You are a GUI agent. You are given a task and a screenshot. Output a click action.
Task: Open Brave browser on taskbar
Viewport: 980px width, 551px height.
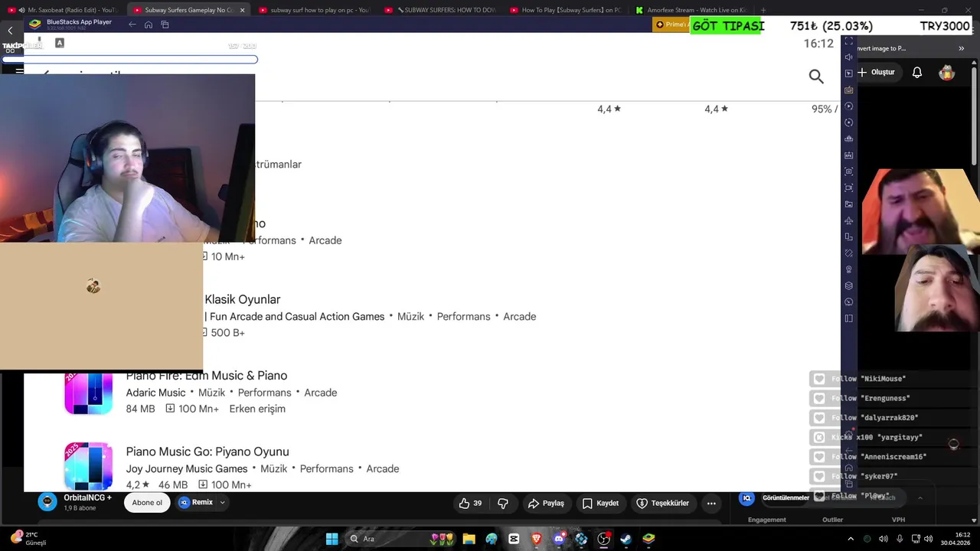(x=536, y=539)
